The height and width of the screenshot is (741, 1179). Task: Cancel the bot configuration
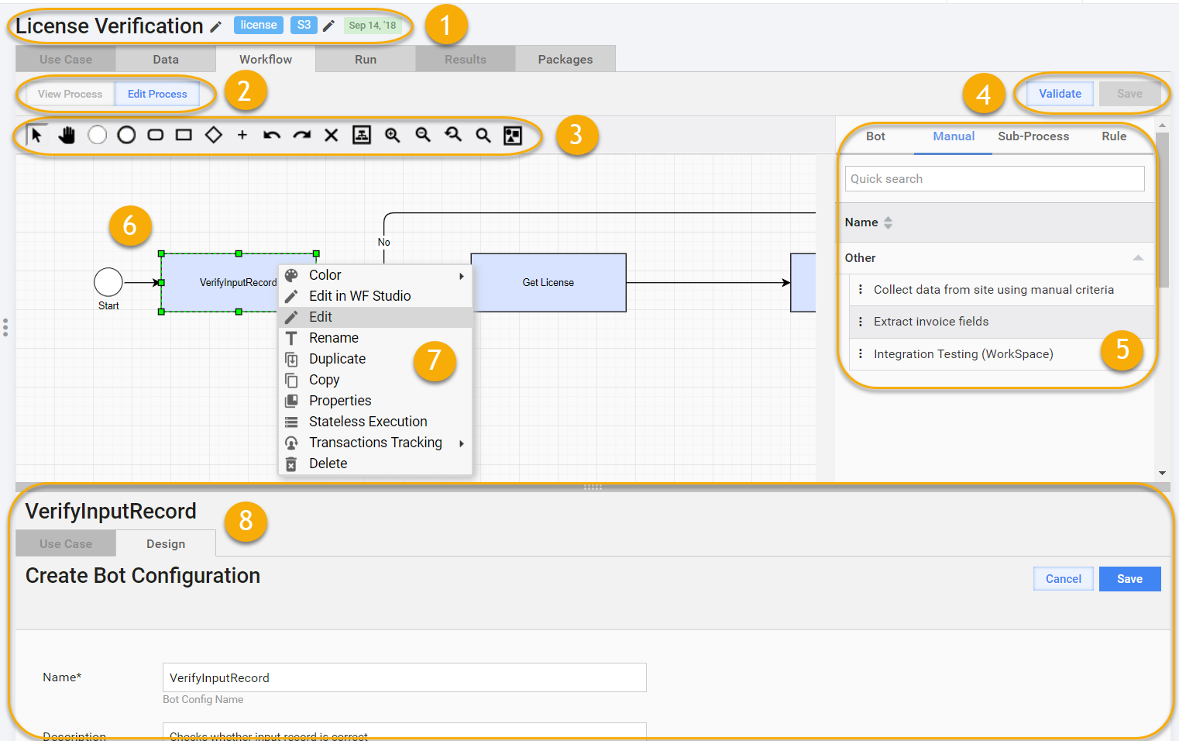(1064, 579)
